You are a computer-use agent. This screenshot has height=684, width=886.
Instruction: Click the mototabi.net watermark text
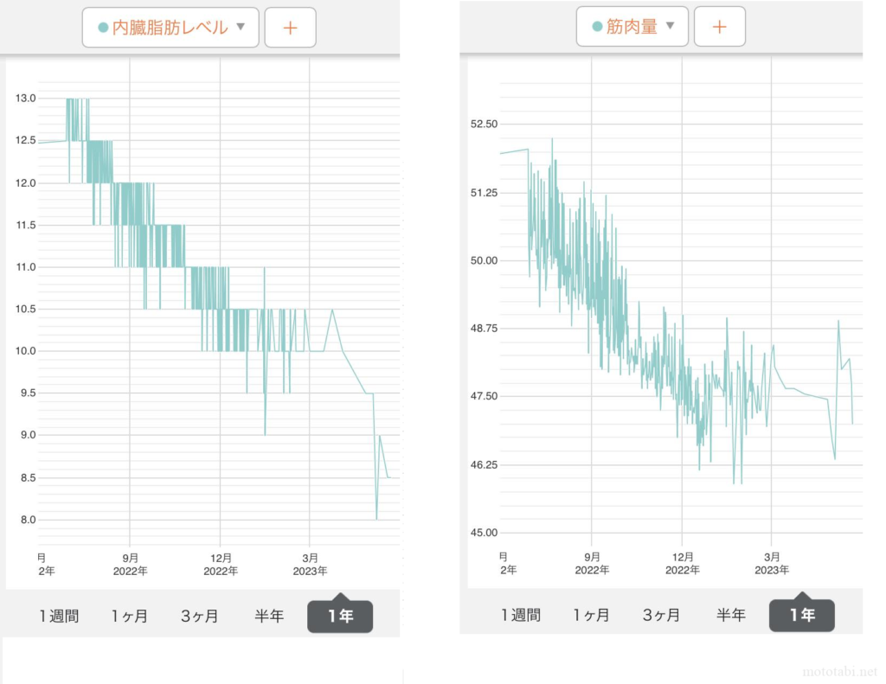pyautogui.click(x=838, y=671)
